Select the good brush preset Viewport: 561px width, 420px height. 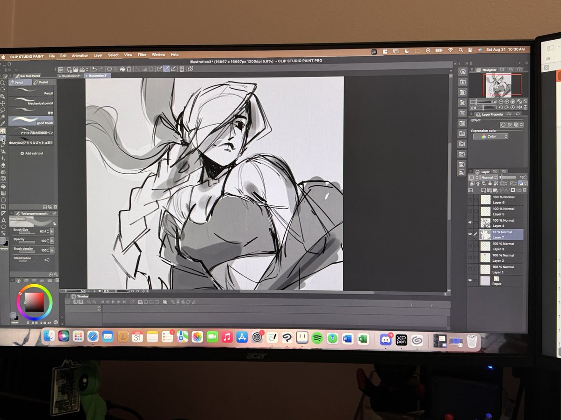[x=31, y=120]
